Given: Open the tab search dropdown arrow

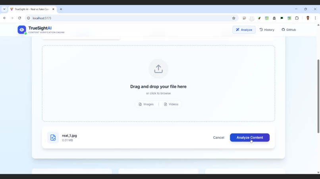Looking at the screenshot, I should click(x=4, y=9).
